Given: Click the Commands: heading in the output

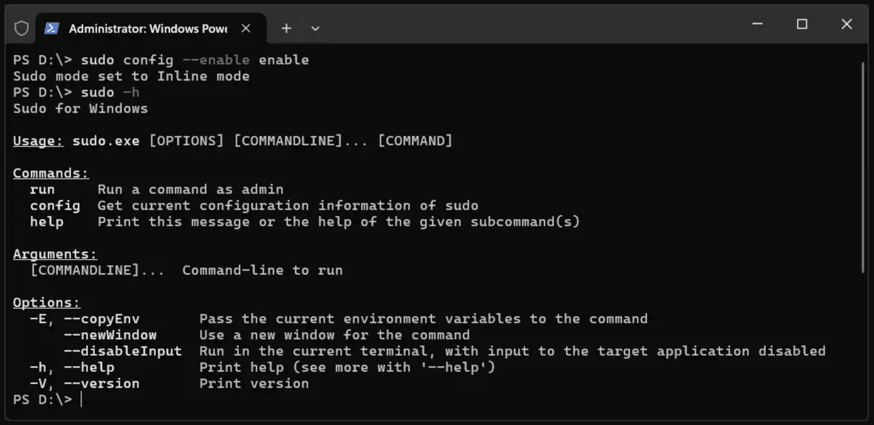Looking at the screenshot, I should (50, 173).
